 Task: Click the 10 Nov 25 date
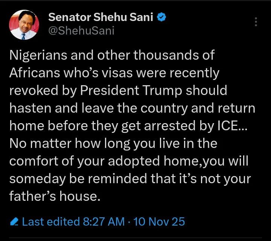(x=159, y=221)
